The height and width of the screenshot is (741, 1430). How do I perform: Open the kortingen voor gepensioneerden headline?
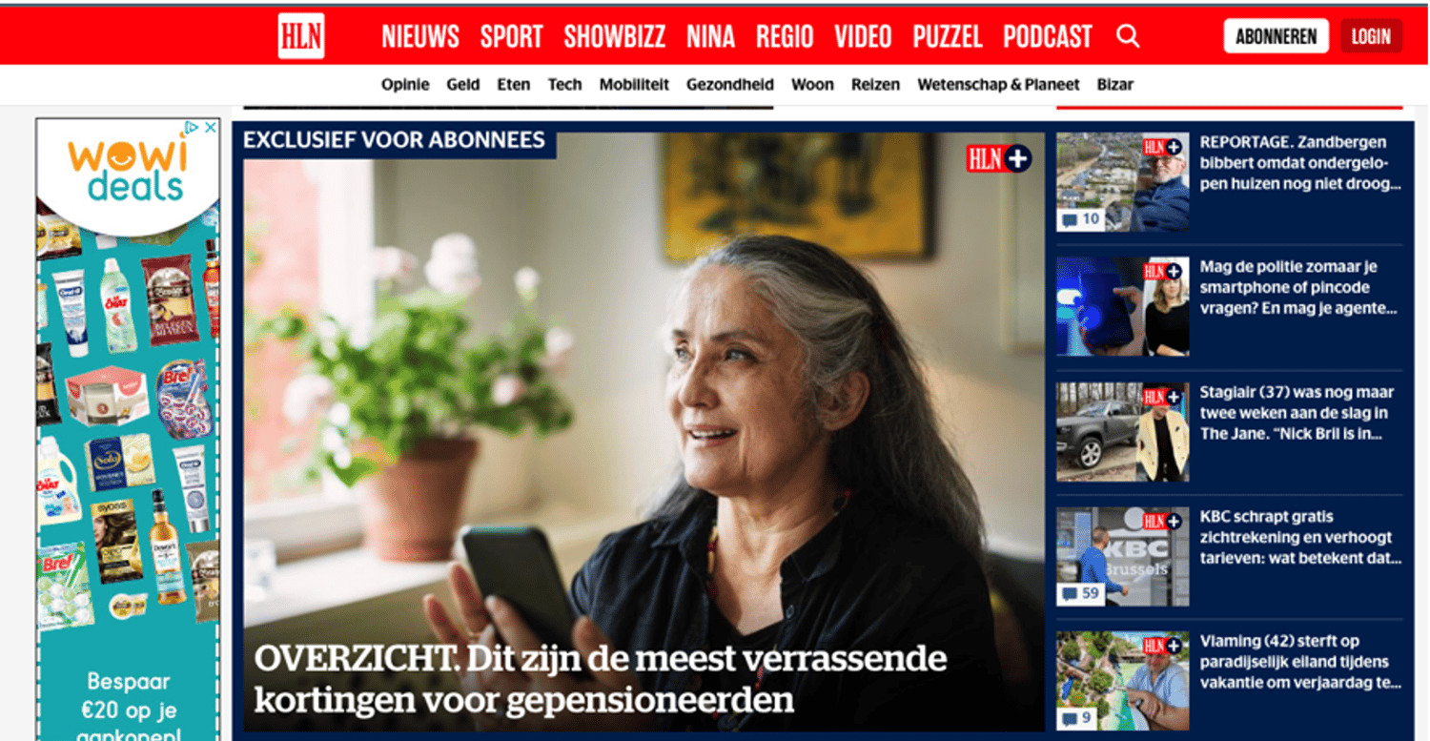pyautogui.click(x=600, y=679)
